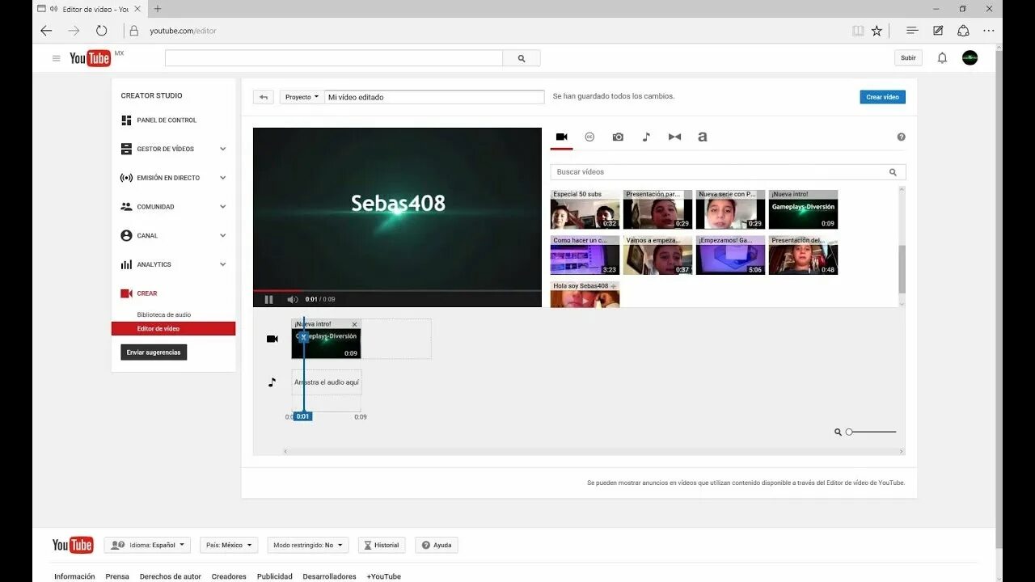Click the Buscar vídeos search field

pos(728,172)
